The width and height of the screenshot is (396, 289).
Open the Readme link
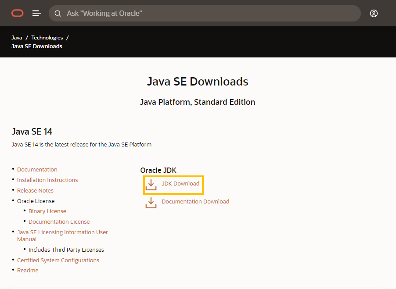[28, 270]
